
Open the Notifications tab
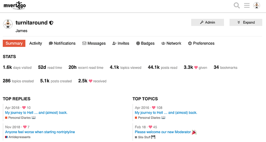pos(62,43)
